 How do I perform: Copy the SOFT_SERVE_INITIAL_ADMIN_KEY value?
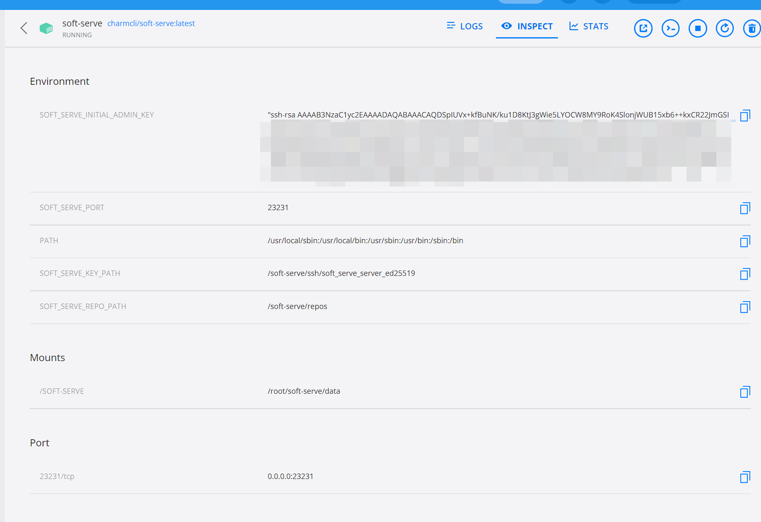click(x=745, y=115)
